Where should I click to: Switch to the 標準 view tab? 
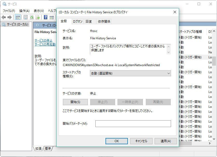(48, 149)
